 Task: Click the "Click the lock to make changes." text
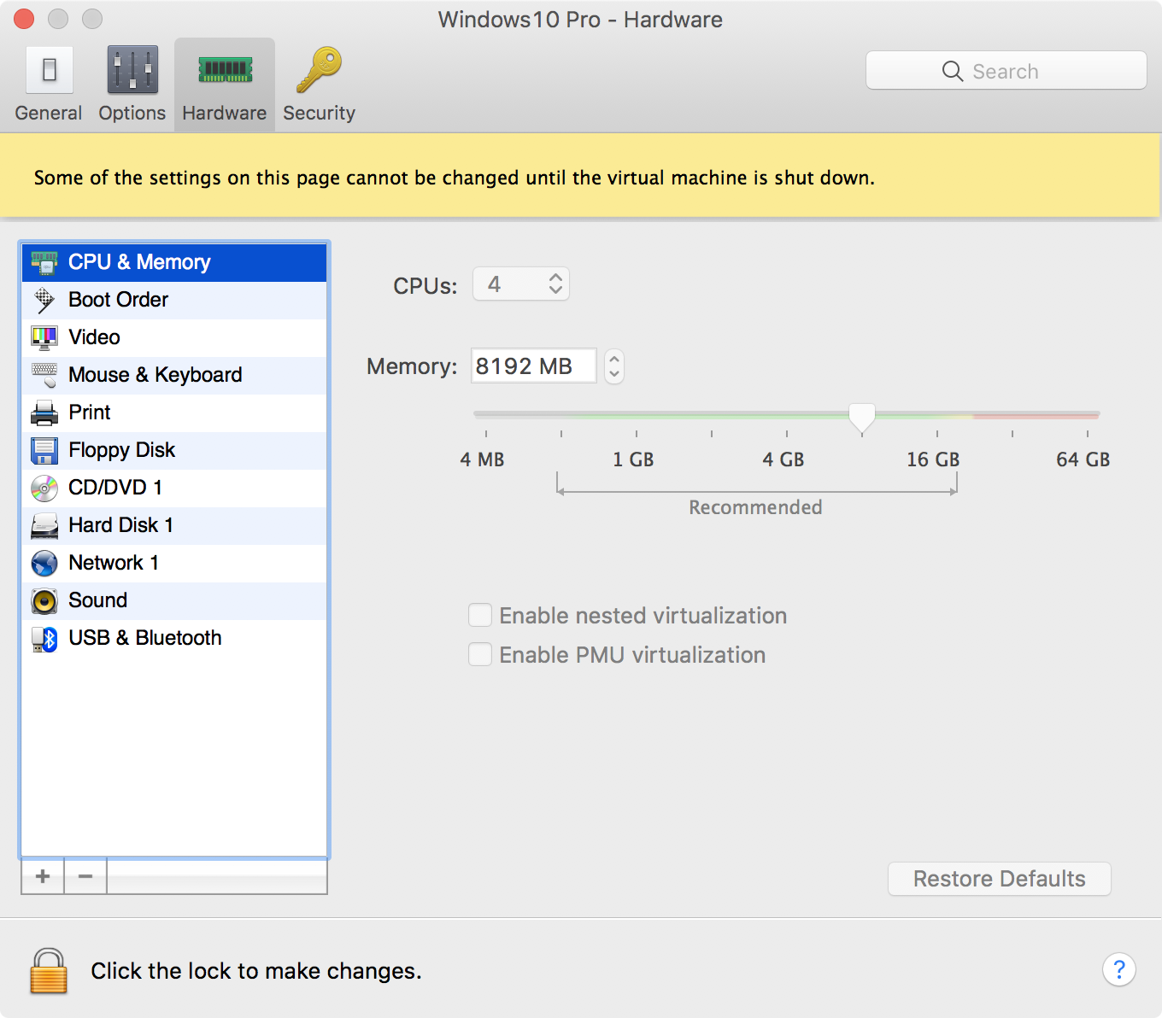point(256,971)
